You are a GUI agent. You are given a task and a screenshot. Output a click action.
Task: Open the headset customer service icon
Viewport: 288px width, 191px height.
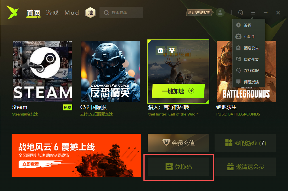tap(241, 12)
